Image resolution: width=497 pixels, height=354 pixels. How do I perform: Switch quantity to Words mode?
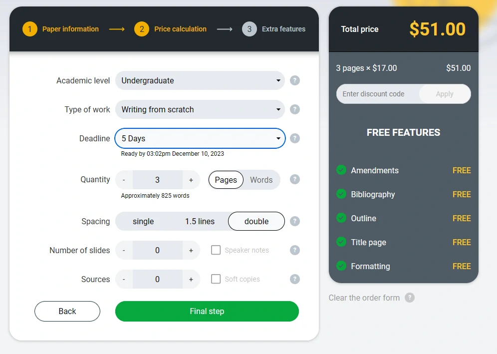tap(261, 180)
